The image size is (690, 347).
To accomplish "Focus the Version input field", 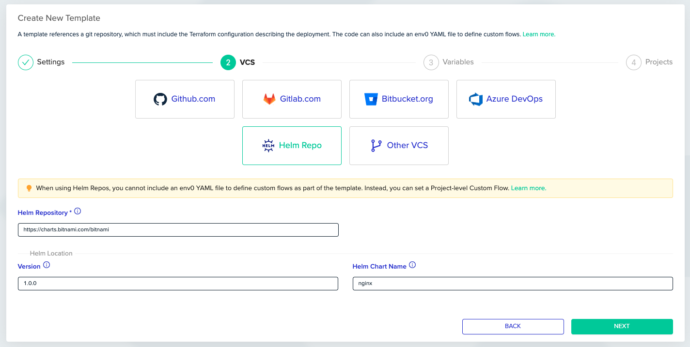I will tap(178, 284).
